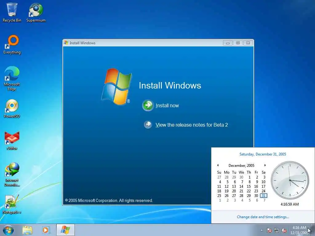The height and width of the screenshot is (236, 315).
Task: Open the Supermium browser shortcut
Action: (x=36, y=12)
